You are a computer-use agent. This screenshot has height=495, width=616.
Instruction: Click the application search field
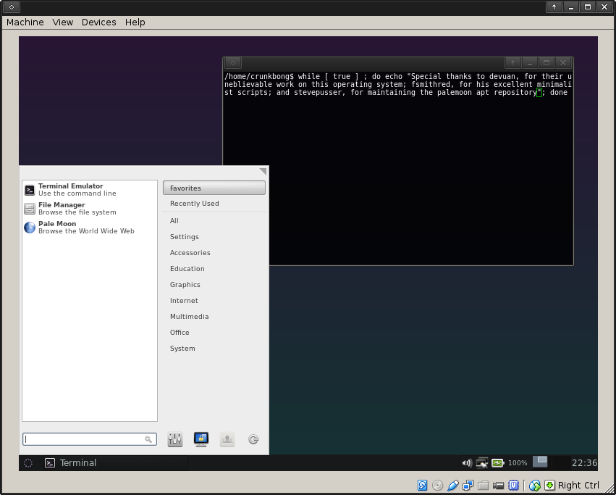(84, 439)
